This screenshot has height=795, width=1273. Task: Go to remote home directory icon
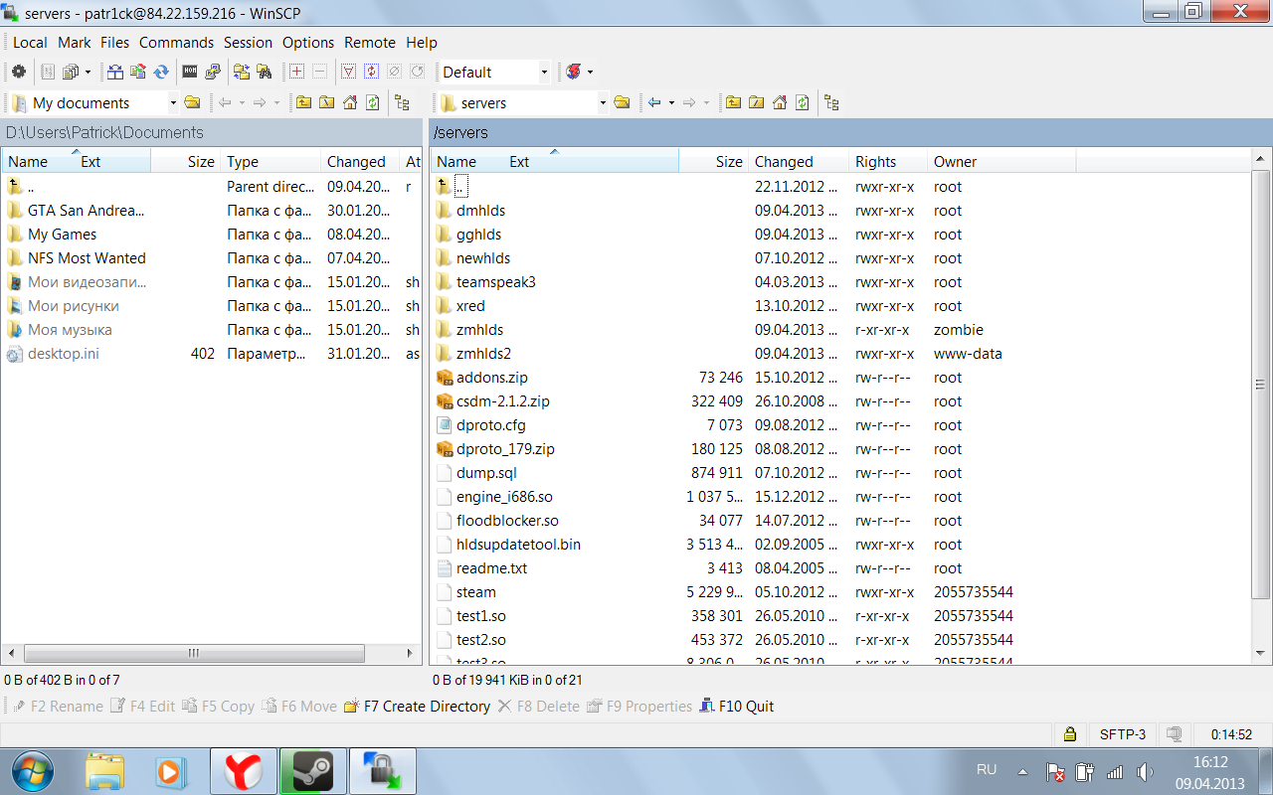click(780, 102)
